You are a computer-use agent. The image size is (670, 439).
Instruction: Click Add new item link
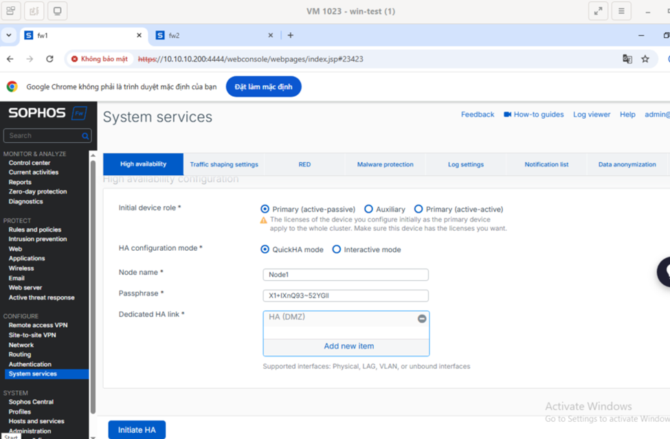click(x=348, y=346)
